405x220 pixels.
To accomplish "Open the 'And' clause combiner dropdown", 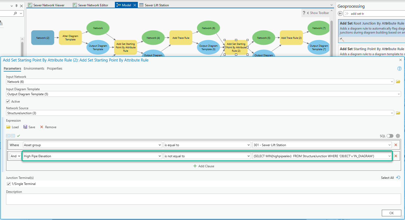I will 15,156.
